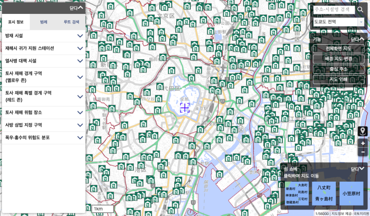This screenshot has width=370, height=216.
Task: Expand 폭우·홍수의 위험도 분포 section
Action: pyautogui.click(x=44, y=138)
